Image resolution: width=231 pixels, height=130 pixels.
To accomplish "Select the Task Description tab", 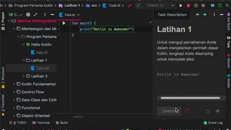I will (x=172, y=14).
